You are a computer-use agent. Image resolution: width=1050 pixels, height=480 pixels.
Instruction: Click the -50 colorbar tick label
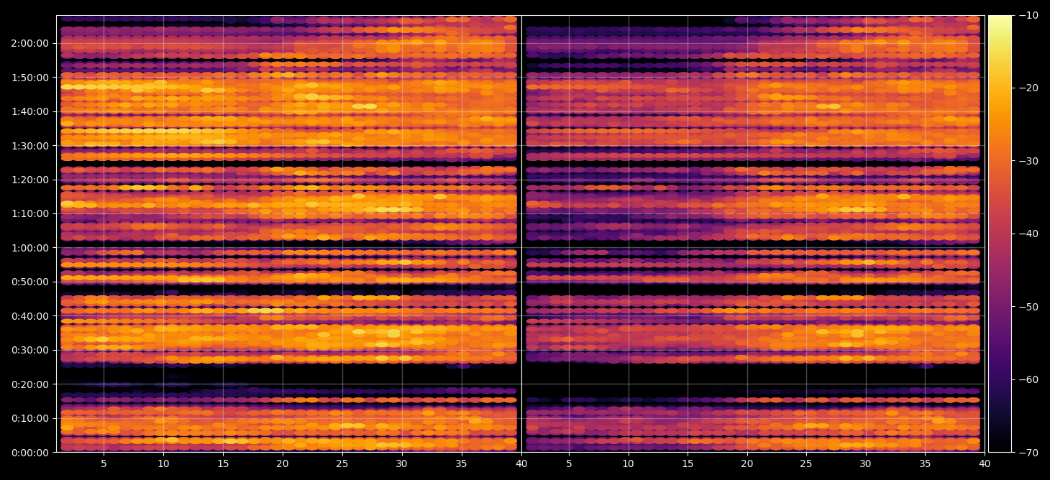point(1028,307)
